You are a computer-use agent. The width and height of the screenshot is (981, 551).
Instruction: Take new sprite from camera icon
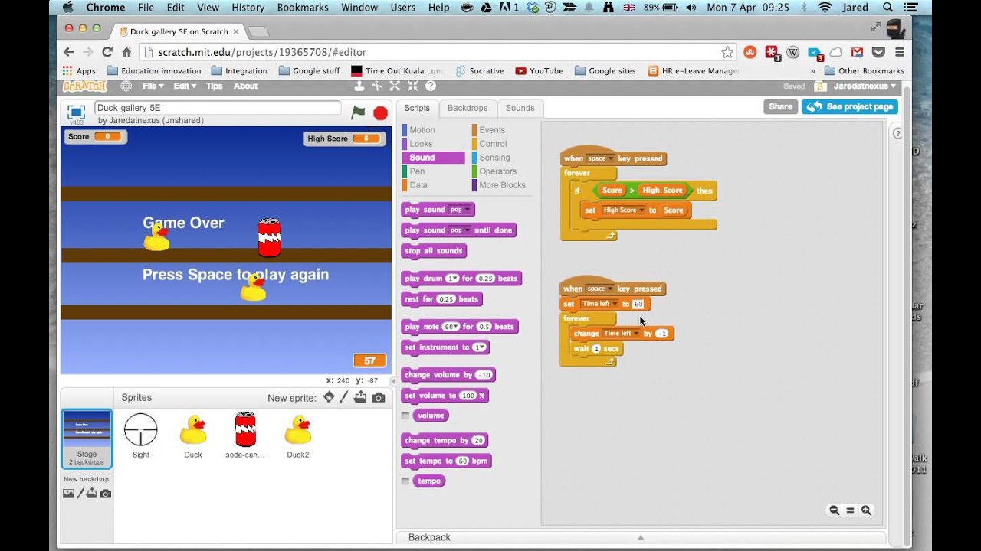pyautogui.click(x=378, y=398)
